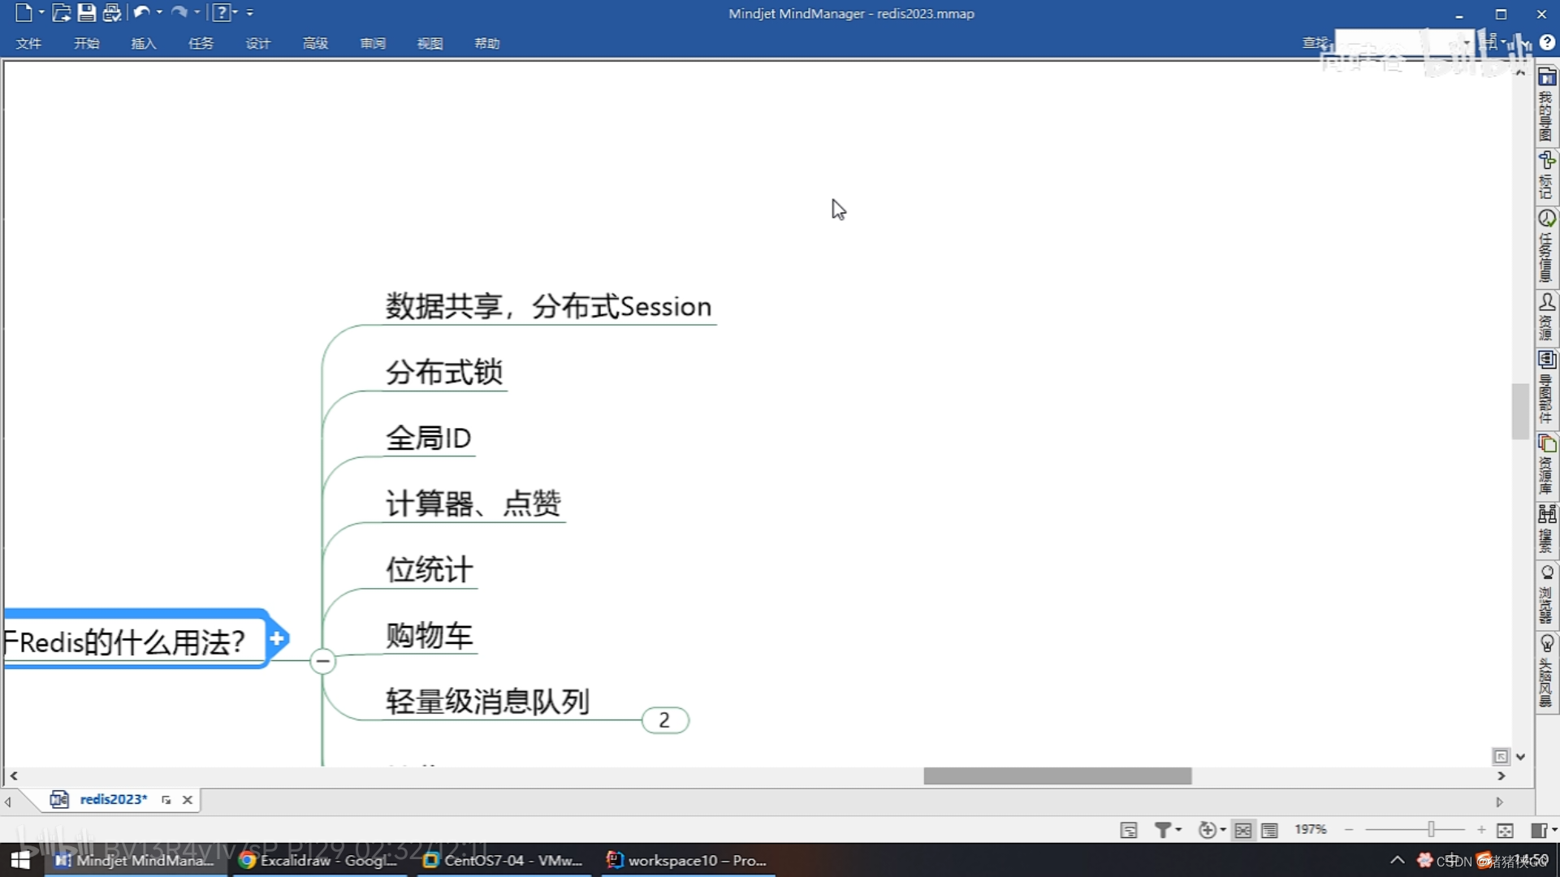Open the 审阅 ribbon tab
Screen dimensions: 1560x877
373,43
